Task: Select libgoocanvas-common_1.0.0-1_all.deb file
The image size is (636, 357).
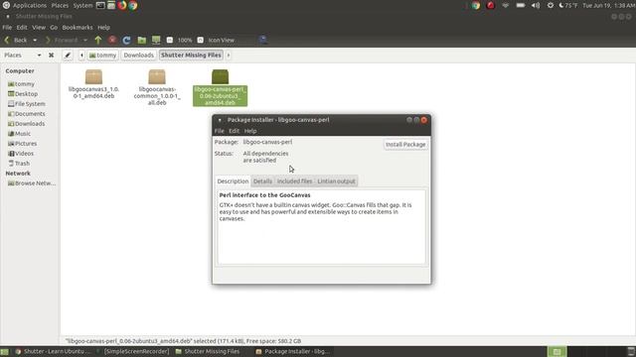Action: [x=157, y=87]
